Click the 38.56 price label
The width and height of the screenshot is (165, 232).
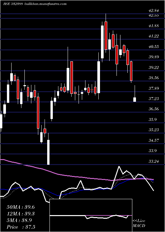click(154, 78)
